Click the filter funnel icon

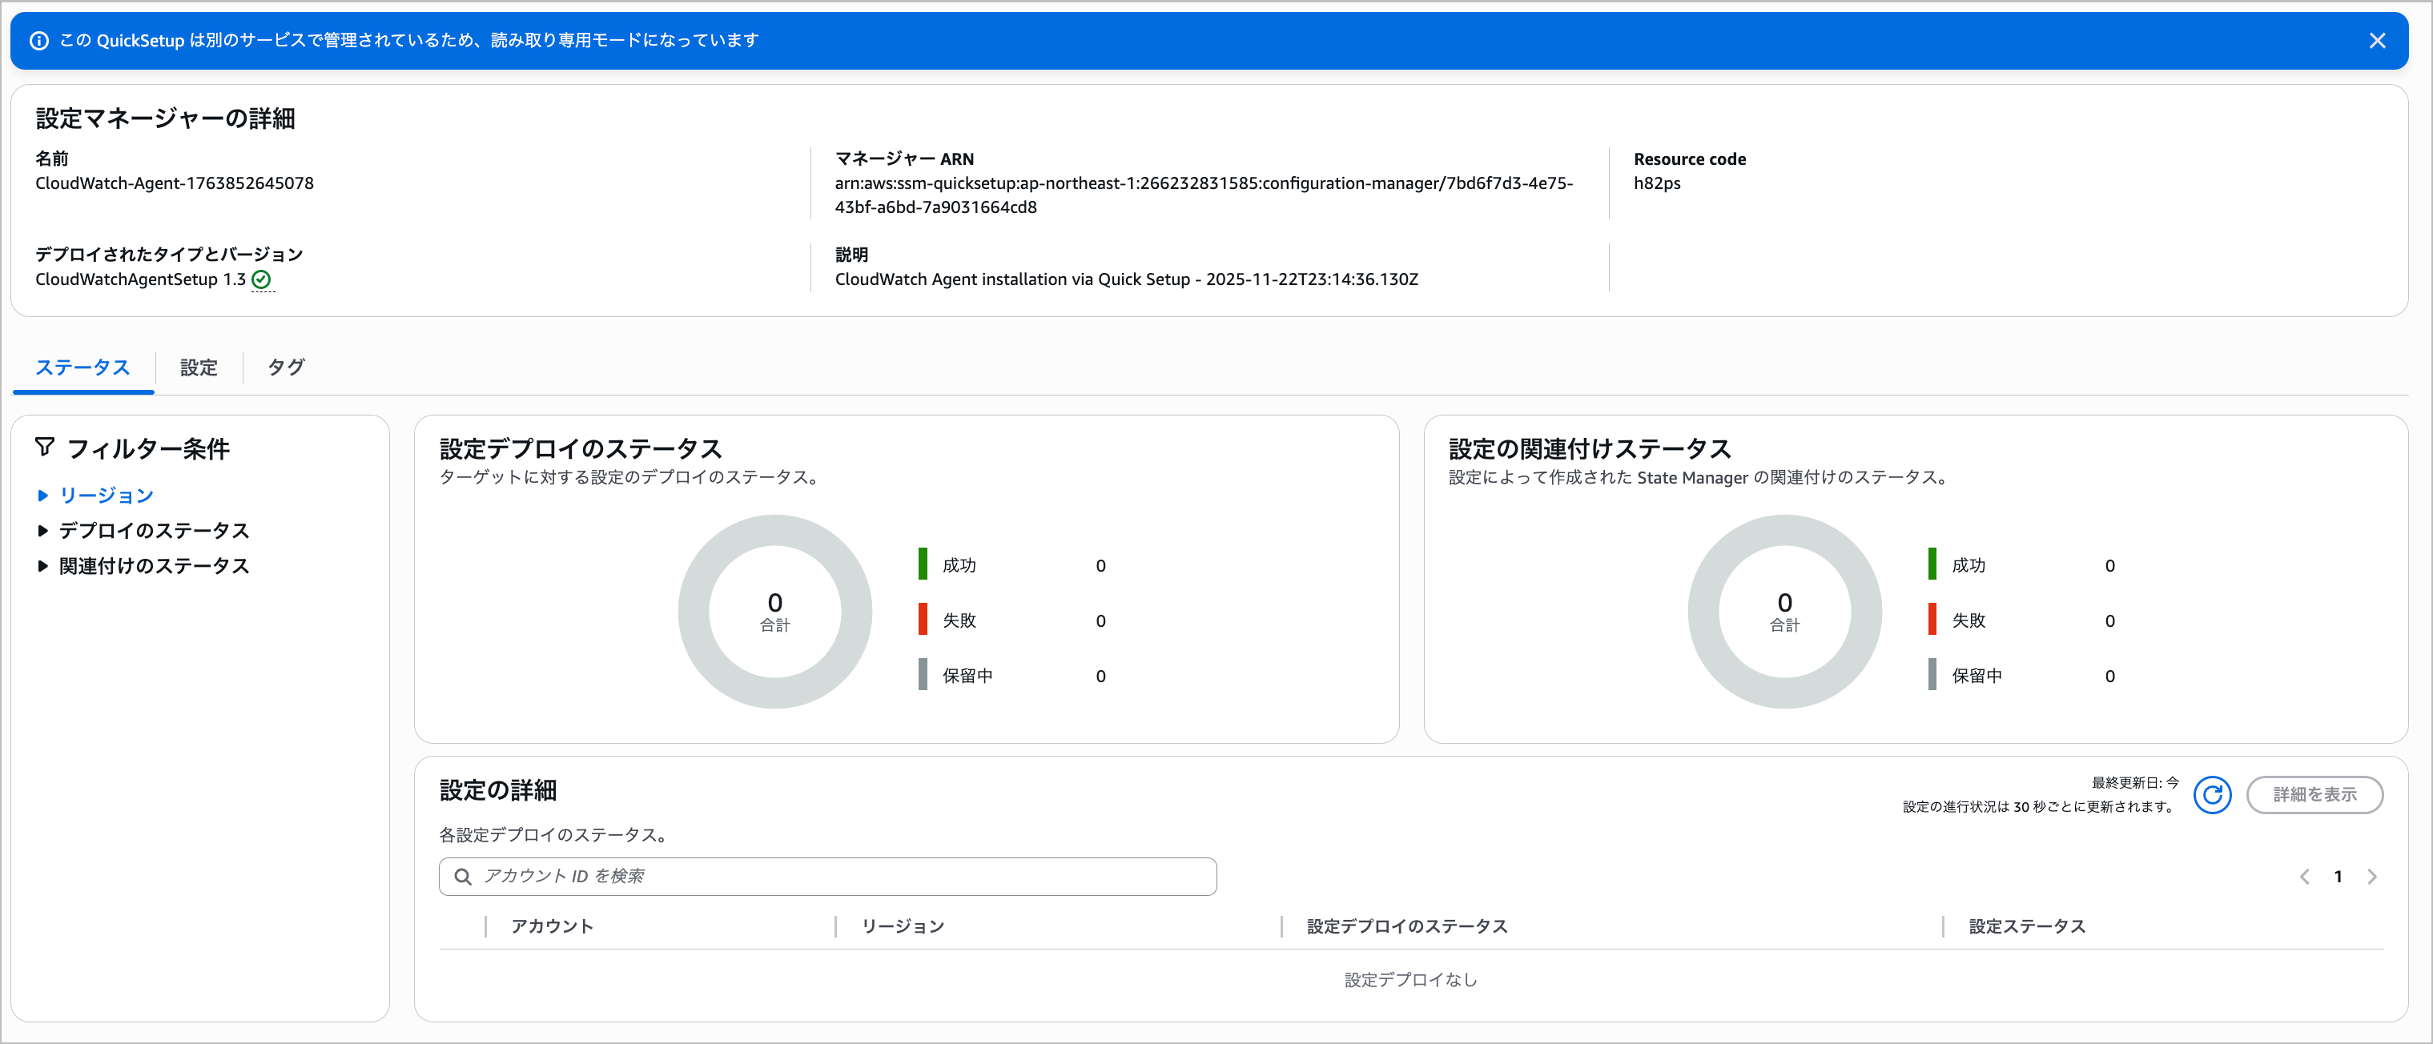44,447
